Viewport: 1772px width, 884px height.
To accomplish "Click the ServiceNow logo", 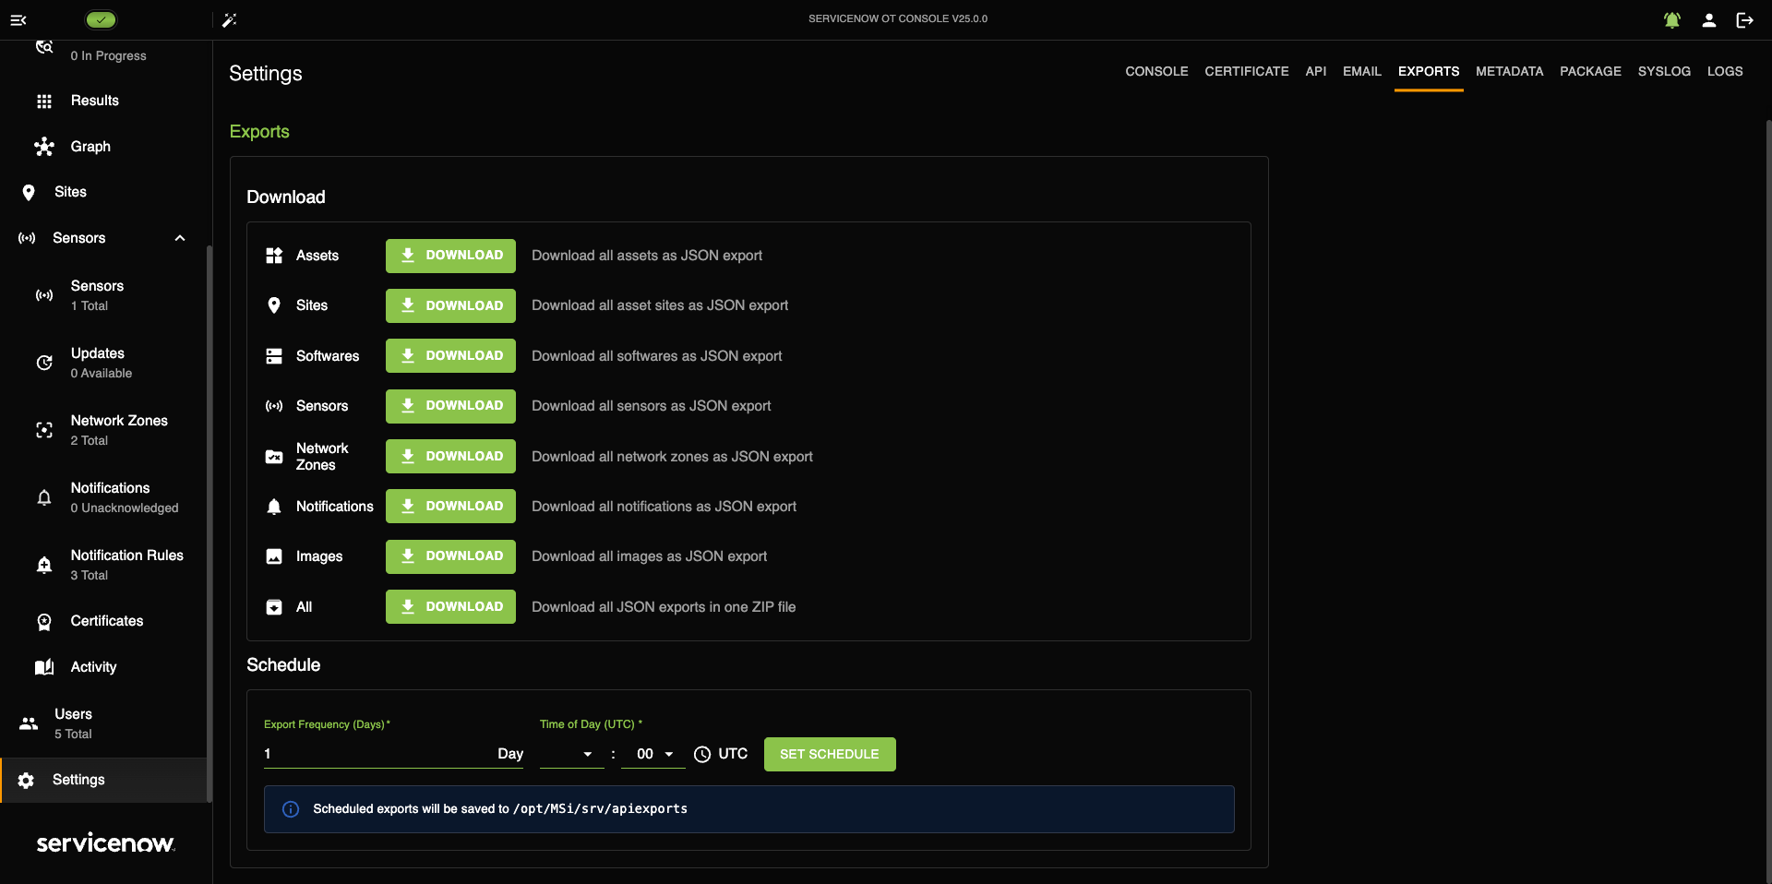I will coord(105,843).
